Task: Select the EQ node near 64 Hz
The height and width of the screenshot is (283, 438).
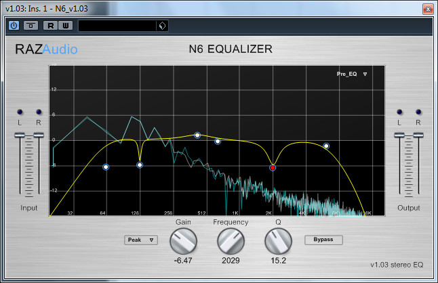Action: tap(106, 167)
